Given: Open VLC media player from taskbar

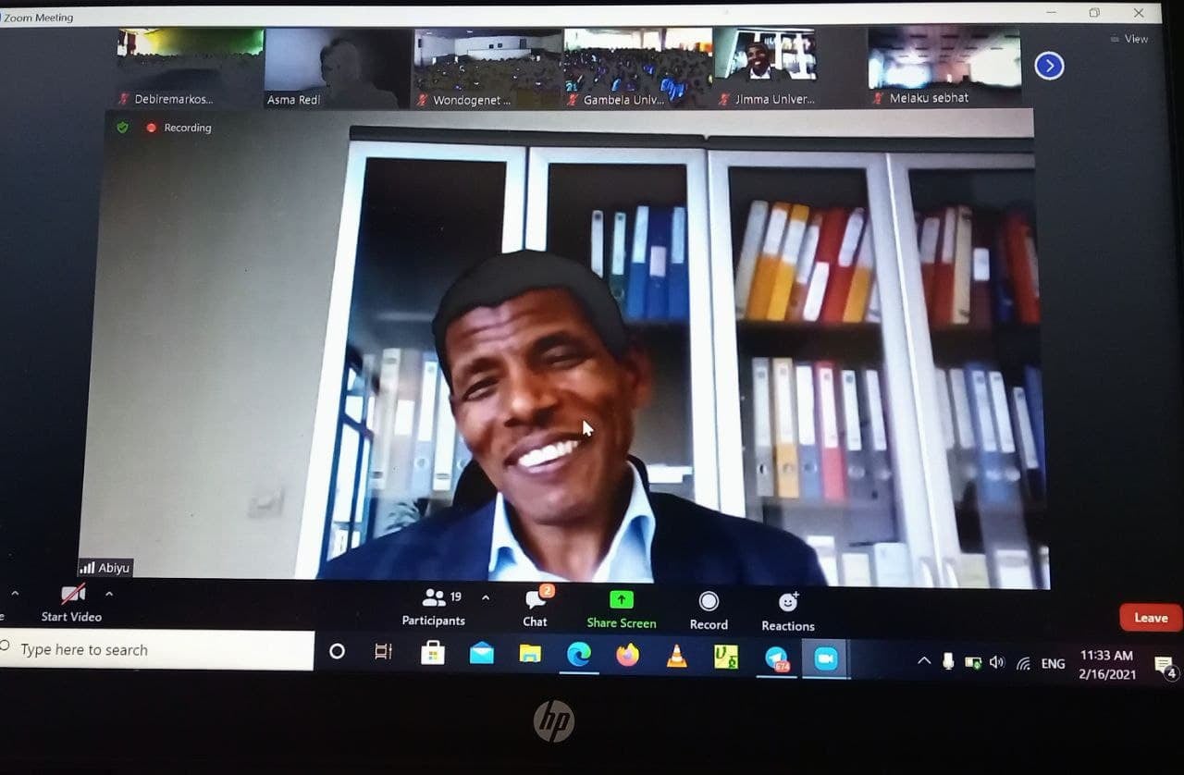Looking at the screenshot, I should [x=677, y=656].
